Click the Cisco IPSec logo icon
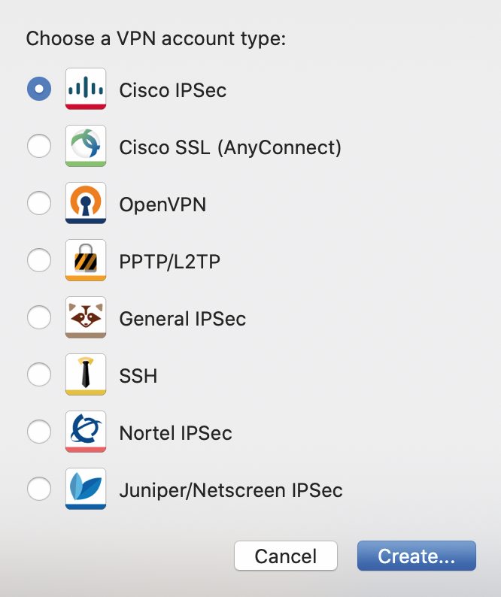Image resolution: width=501 pixels, height=597 pixels. [86, 89]
